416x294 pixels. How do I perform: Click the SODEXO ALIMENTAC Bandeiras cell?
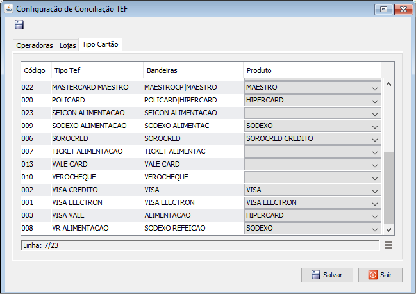coord(193,126)
